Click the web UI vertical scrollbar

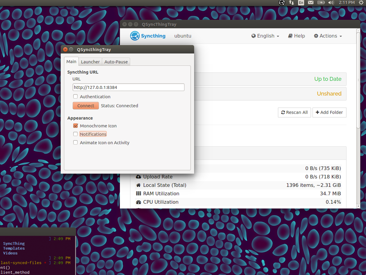(x=358, y=80)
